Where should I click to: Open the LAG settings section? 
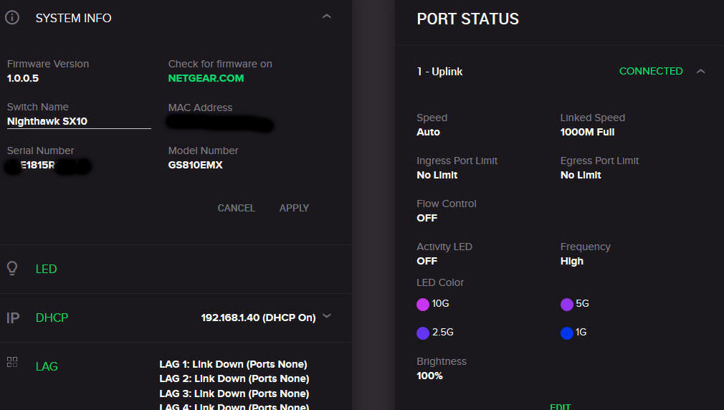click(x=47, y=366)
